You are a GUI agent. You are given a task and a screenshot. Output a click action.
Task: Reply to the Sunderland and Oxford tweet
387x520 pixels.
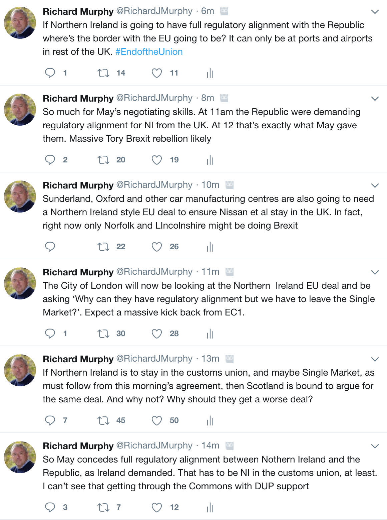pyautogui.click(x=50, y=247)
